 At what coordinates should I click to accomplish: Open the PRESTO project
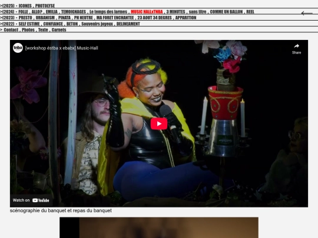click(x=25, y=18)
